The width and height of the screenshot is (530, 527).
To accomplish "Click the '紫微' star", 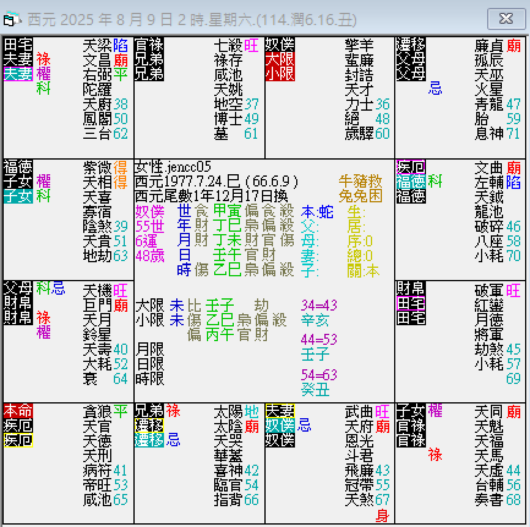I will pyautogui.click(x=97, y=168).
